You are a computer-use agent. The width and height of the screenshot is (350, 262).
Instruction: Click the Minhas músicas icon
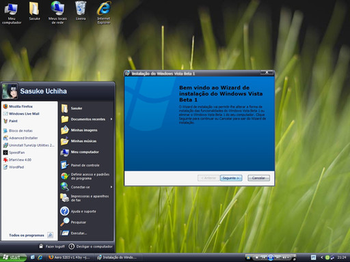(x=65, y=141)
